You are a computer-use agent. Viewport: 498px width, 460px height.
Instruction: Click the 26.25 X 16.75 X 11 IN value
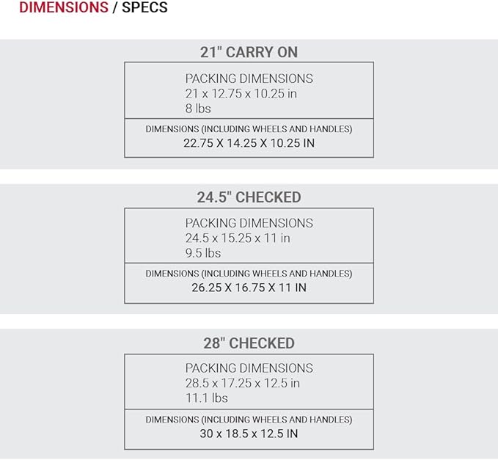pos(249,288)
